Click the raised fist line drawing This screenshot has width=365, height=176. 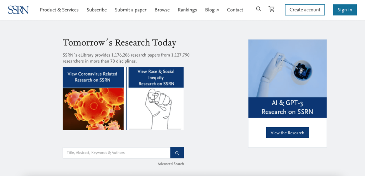pyautogui.click(x=156, y=109)
